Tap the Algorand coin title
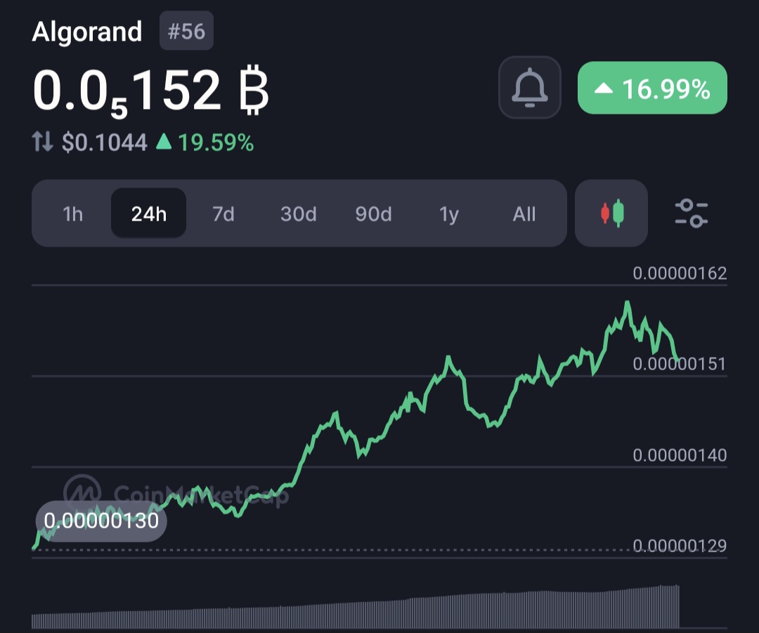The image size is (759, 633). [x=87, y=32]
